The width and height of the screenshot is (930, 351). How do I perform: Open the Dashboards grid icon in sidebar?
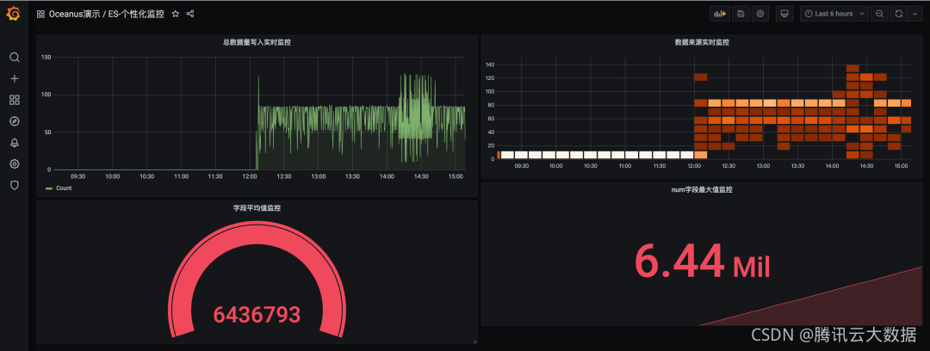pyautogui.click(x=15, y=100)
